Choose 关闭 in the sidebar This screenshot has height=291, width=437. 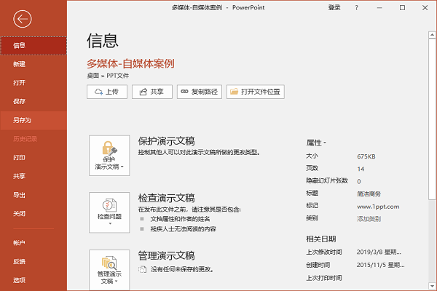click(x=34, y=214)
